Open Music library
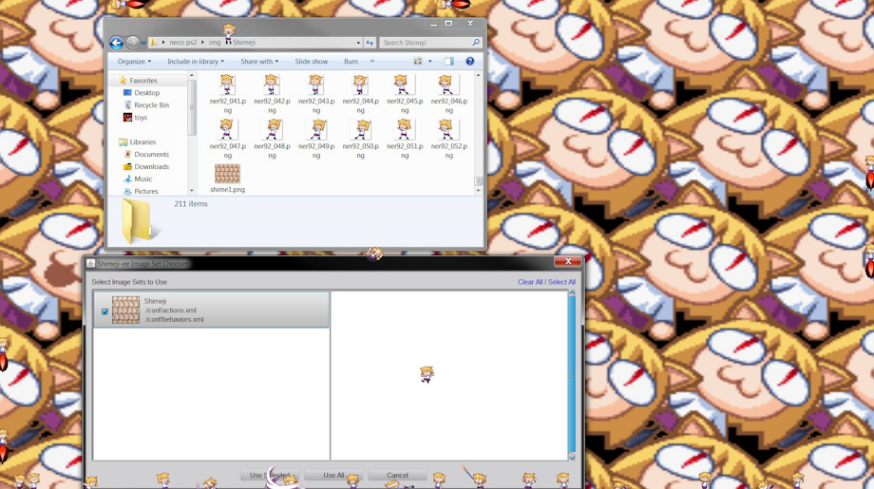 tap(142, 179)
